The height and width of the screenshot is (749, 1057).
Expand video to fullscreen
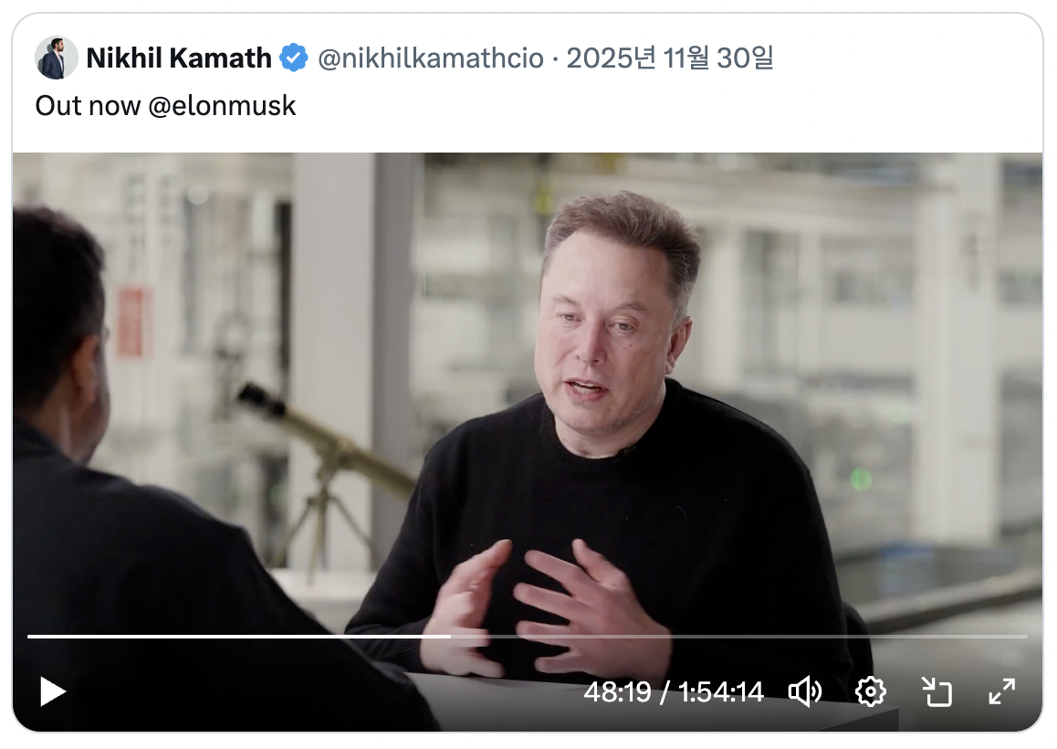(1001, 691)
